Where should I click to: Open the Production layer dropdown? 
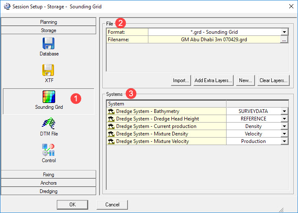coord(284,141)
